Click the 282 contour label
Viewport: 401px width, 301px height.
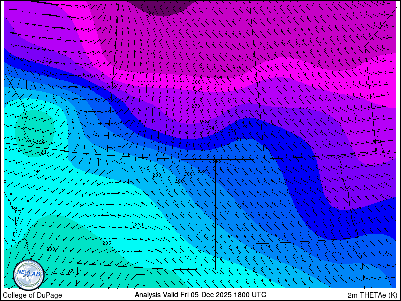(217, 162)
